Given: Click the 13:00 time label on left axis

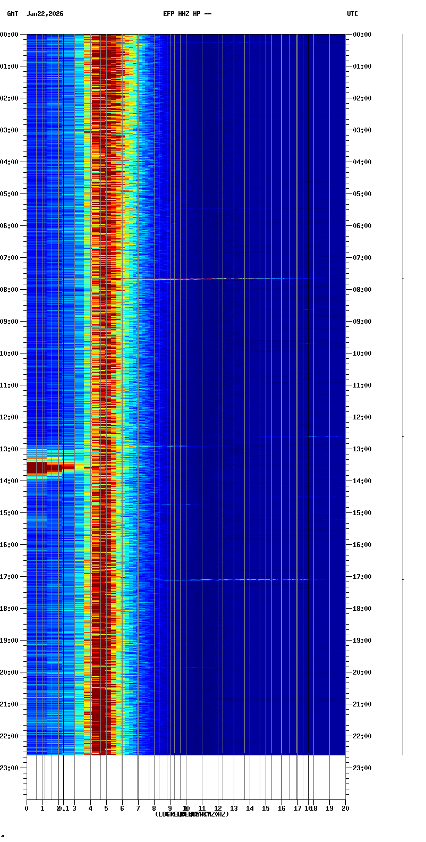Looking at the screenshot, I should coord(10,449).
